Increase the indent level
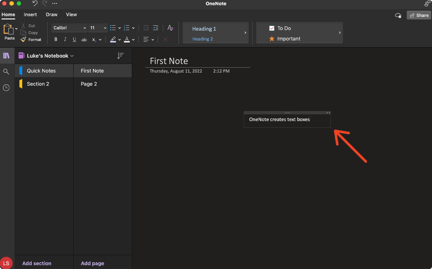 pos(156,28)
